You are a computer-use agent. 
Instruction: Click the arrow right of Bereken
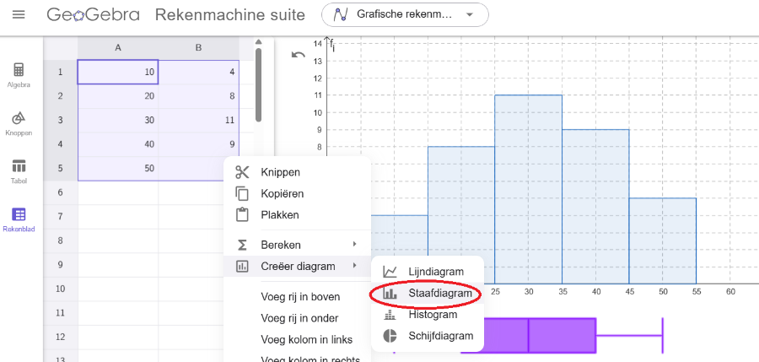point(355,244)
